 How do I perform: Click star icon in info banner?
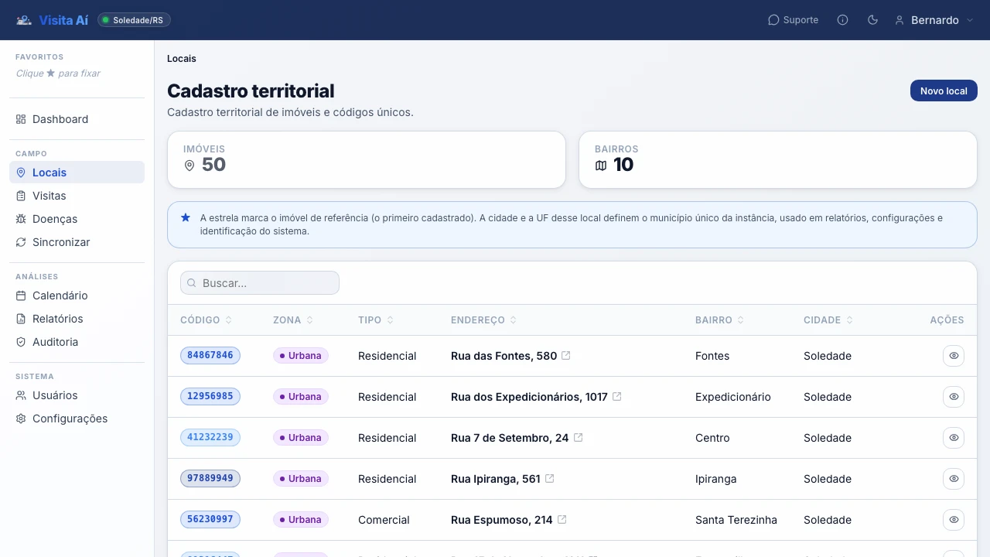[186, 218]
